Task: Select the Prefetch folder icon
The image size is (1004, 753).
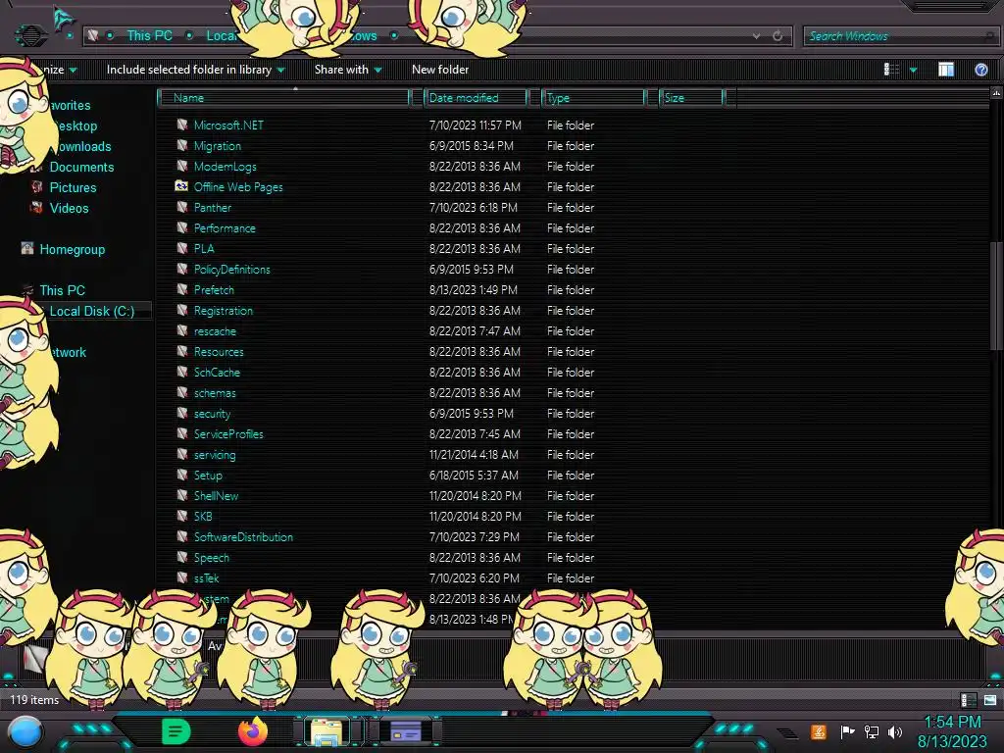Action: tap(182, 289)
